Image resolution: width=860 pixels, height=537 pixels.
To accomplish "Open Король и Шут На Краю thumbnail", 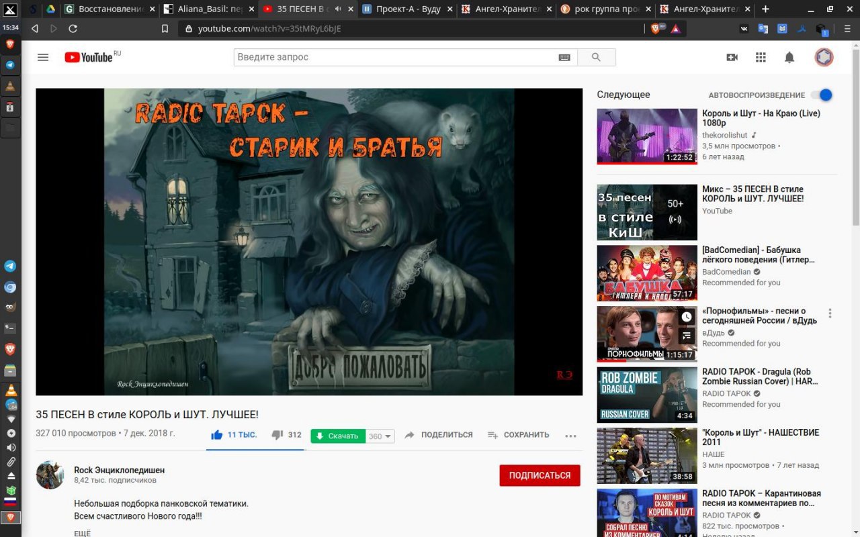I will click(x=647, y=136).
